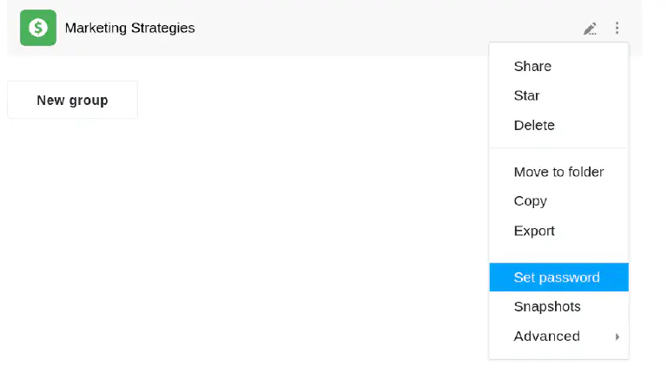Click Export in the context menu

point(534,231)
